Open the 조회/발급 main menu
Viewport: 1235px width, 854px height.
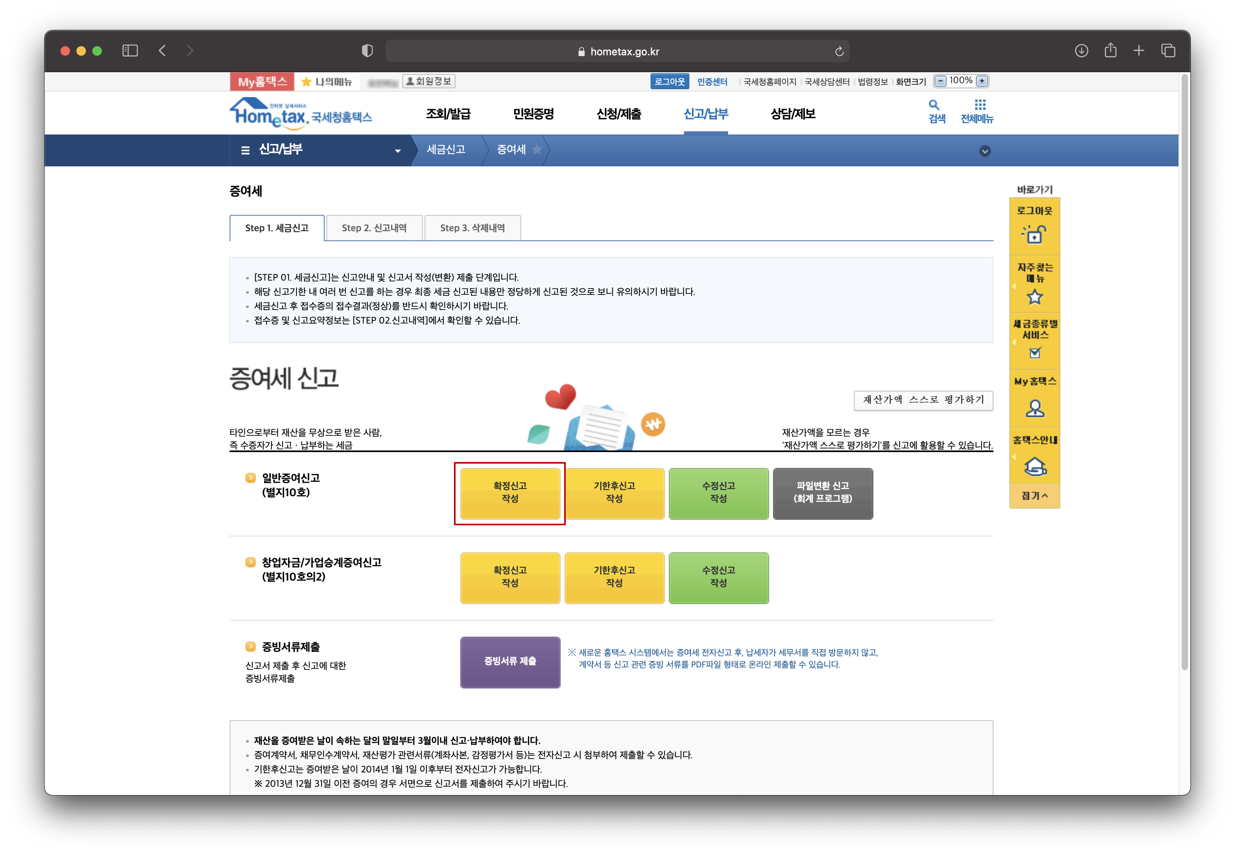448,113
